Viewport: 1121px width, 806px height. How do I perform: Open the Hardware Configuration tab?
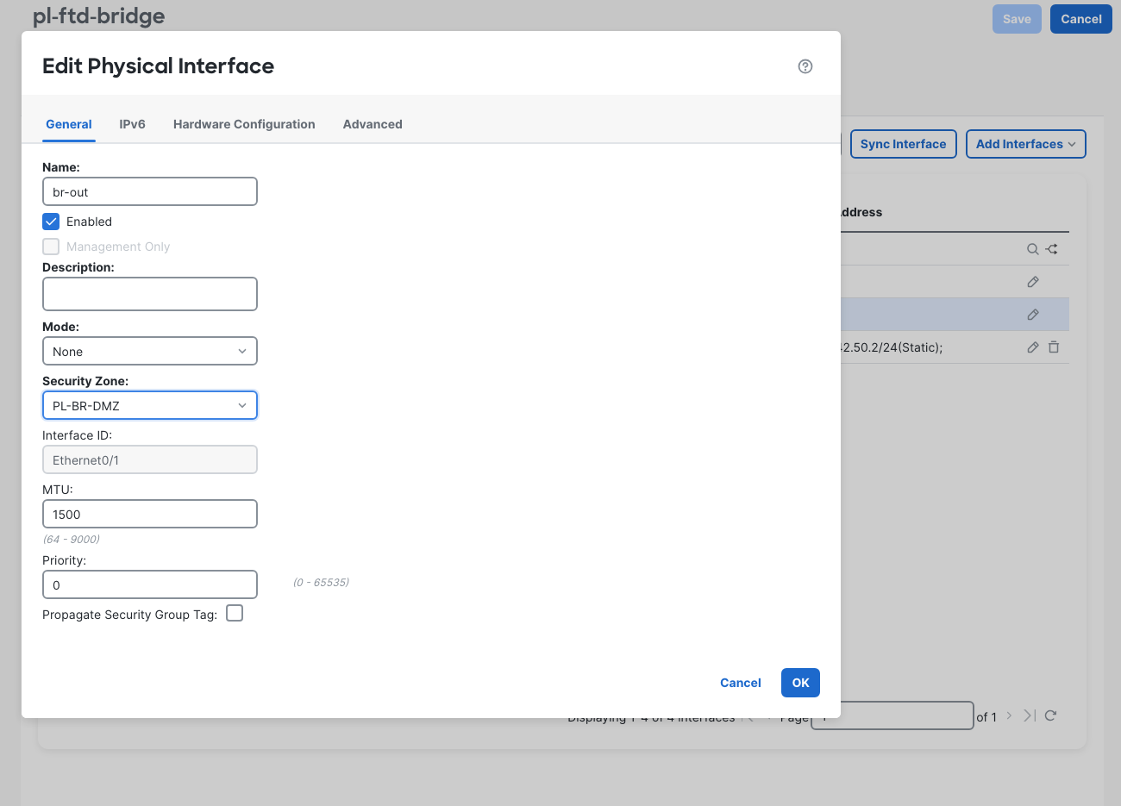[244, 124]
